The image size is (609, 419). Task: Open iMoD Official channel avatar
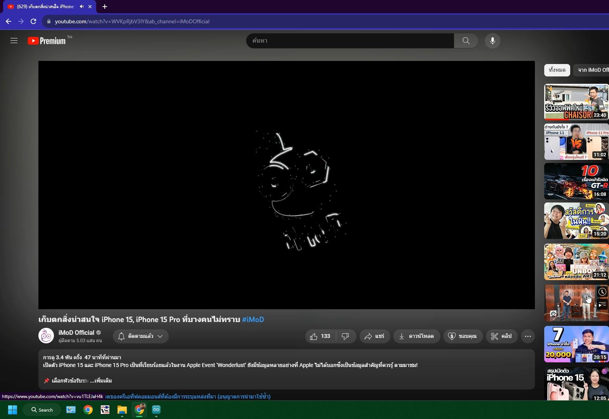pyautogui.click(x=46, y=336)
